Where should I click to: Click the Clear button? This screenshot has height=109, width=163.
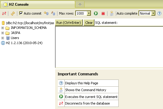tap(89, 23)
